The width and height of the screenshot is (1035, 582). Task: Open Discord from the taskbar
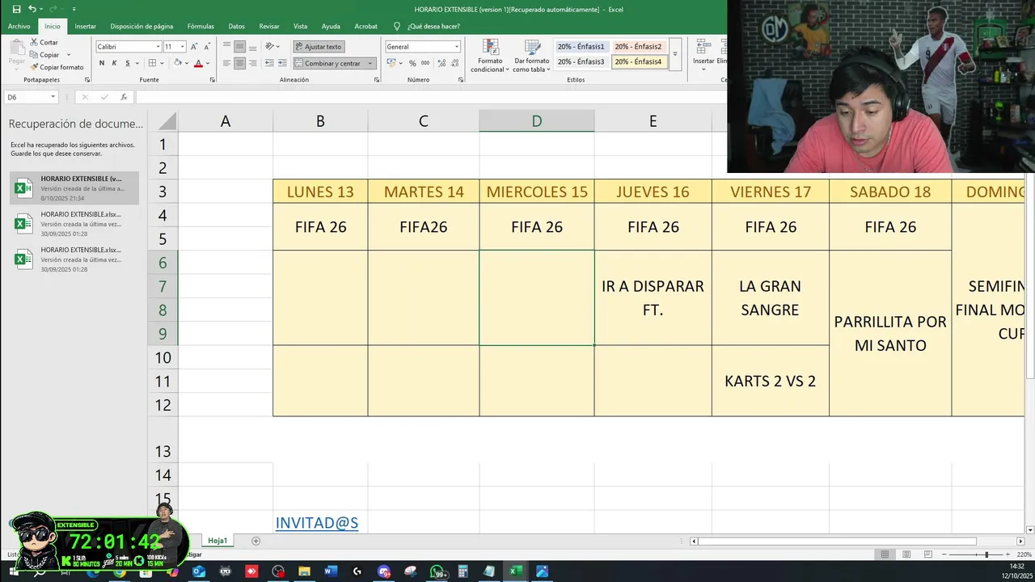coord(384,571)
